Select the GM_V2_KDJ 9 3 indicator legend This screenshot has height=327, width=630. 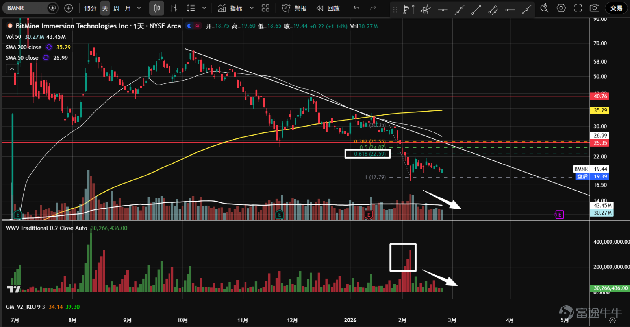tap(26, 307)
